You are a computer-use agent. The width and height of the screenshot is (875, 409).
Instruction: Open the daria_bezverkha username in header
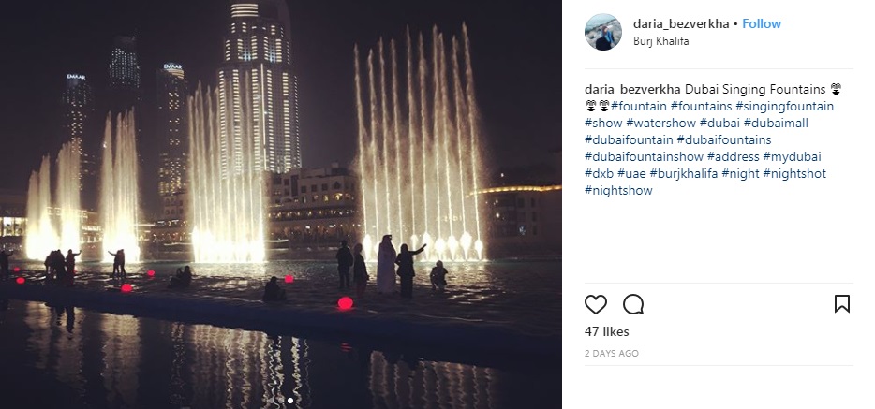[x=681, y=23]
